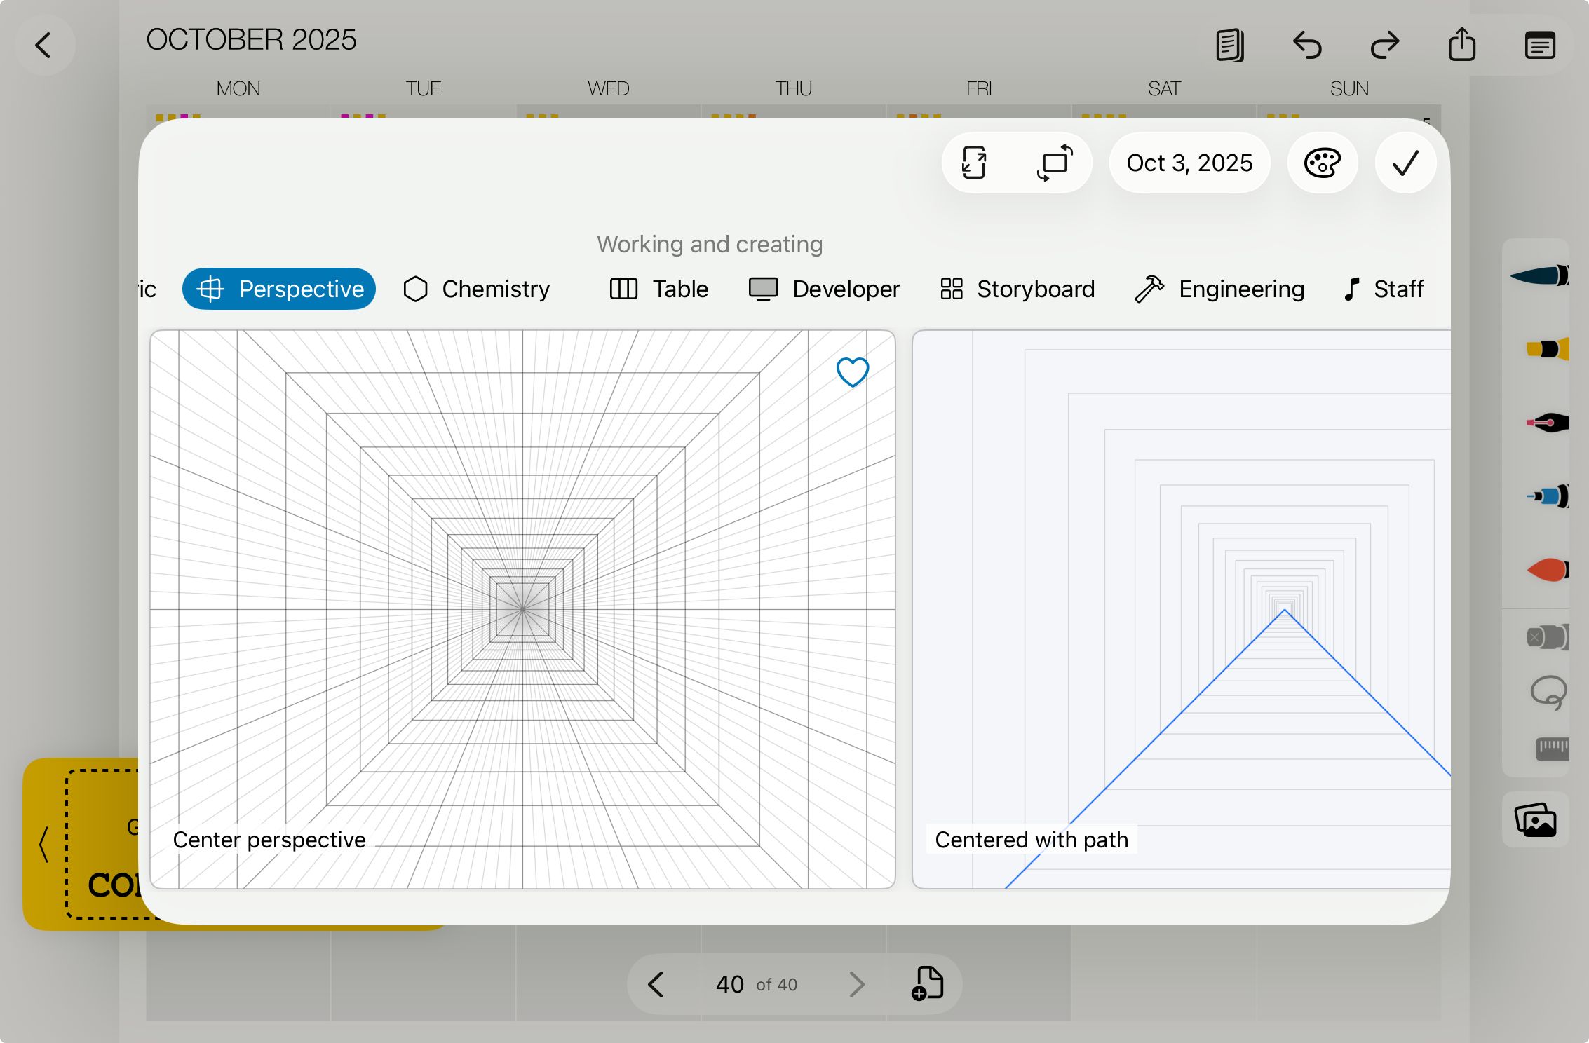
Task: Switch to the Engineering tab
Action: pos(1219,289)
